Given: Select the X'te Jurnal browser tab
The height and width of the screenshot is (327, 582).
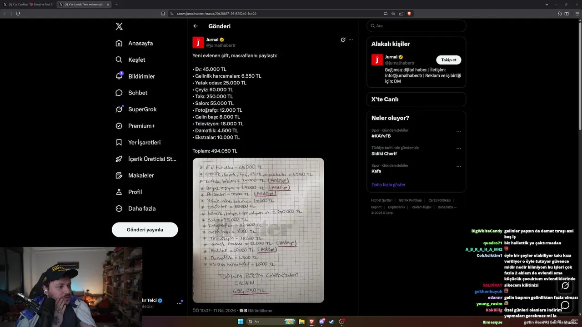Looking at the screenshot, I should click(84, 4).
